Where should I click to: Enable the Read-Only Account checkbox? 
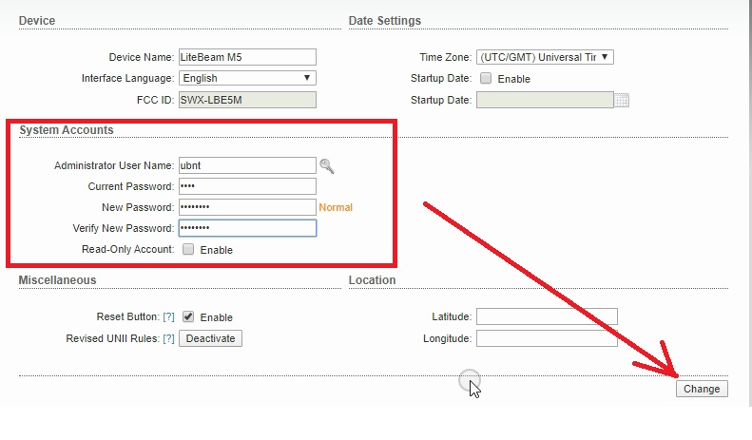[188, 249]
